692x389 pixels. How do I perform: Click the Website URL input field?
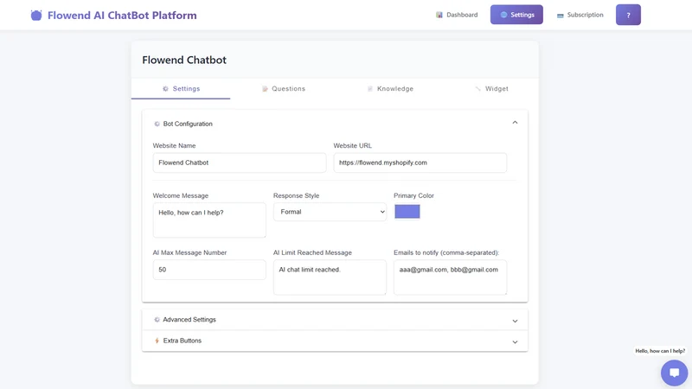coord(420,163)
